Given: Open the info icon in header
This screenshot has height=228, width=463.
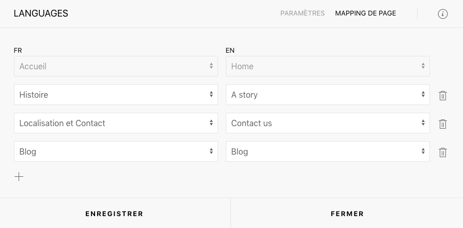Looking at the screenshot, I should 442,13.
